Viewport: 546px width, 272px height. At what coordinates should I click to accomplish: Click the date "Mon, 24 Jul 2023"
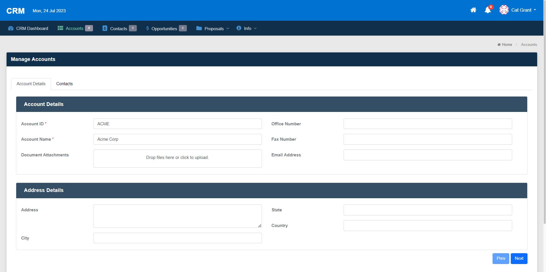(x=49, y=11)
